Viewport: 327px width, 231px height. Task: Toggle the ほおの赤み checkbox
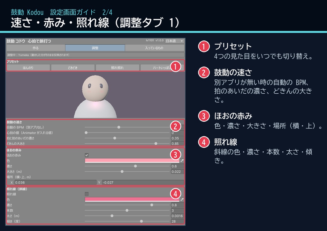click(87, 155)
